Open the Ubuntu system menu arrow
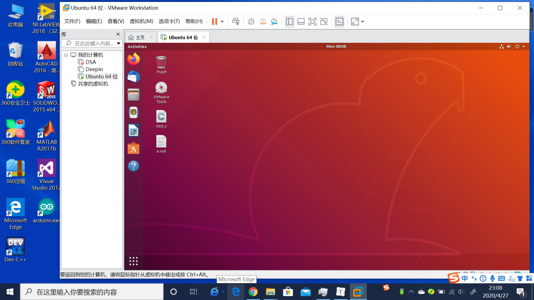 point(524,46)
